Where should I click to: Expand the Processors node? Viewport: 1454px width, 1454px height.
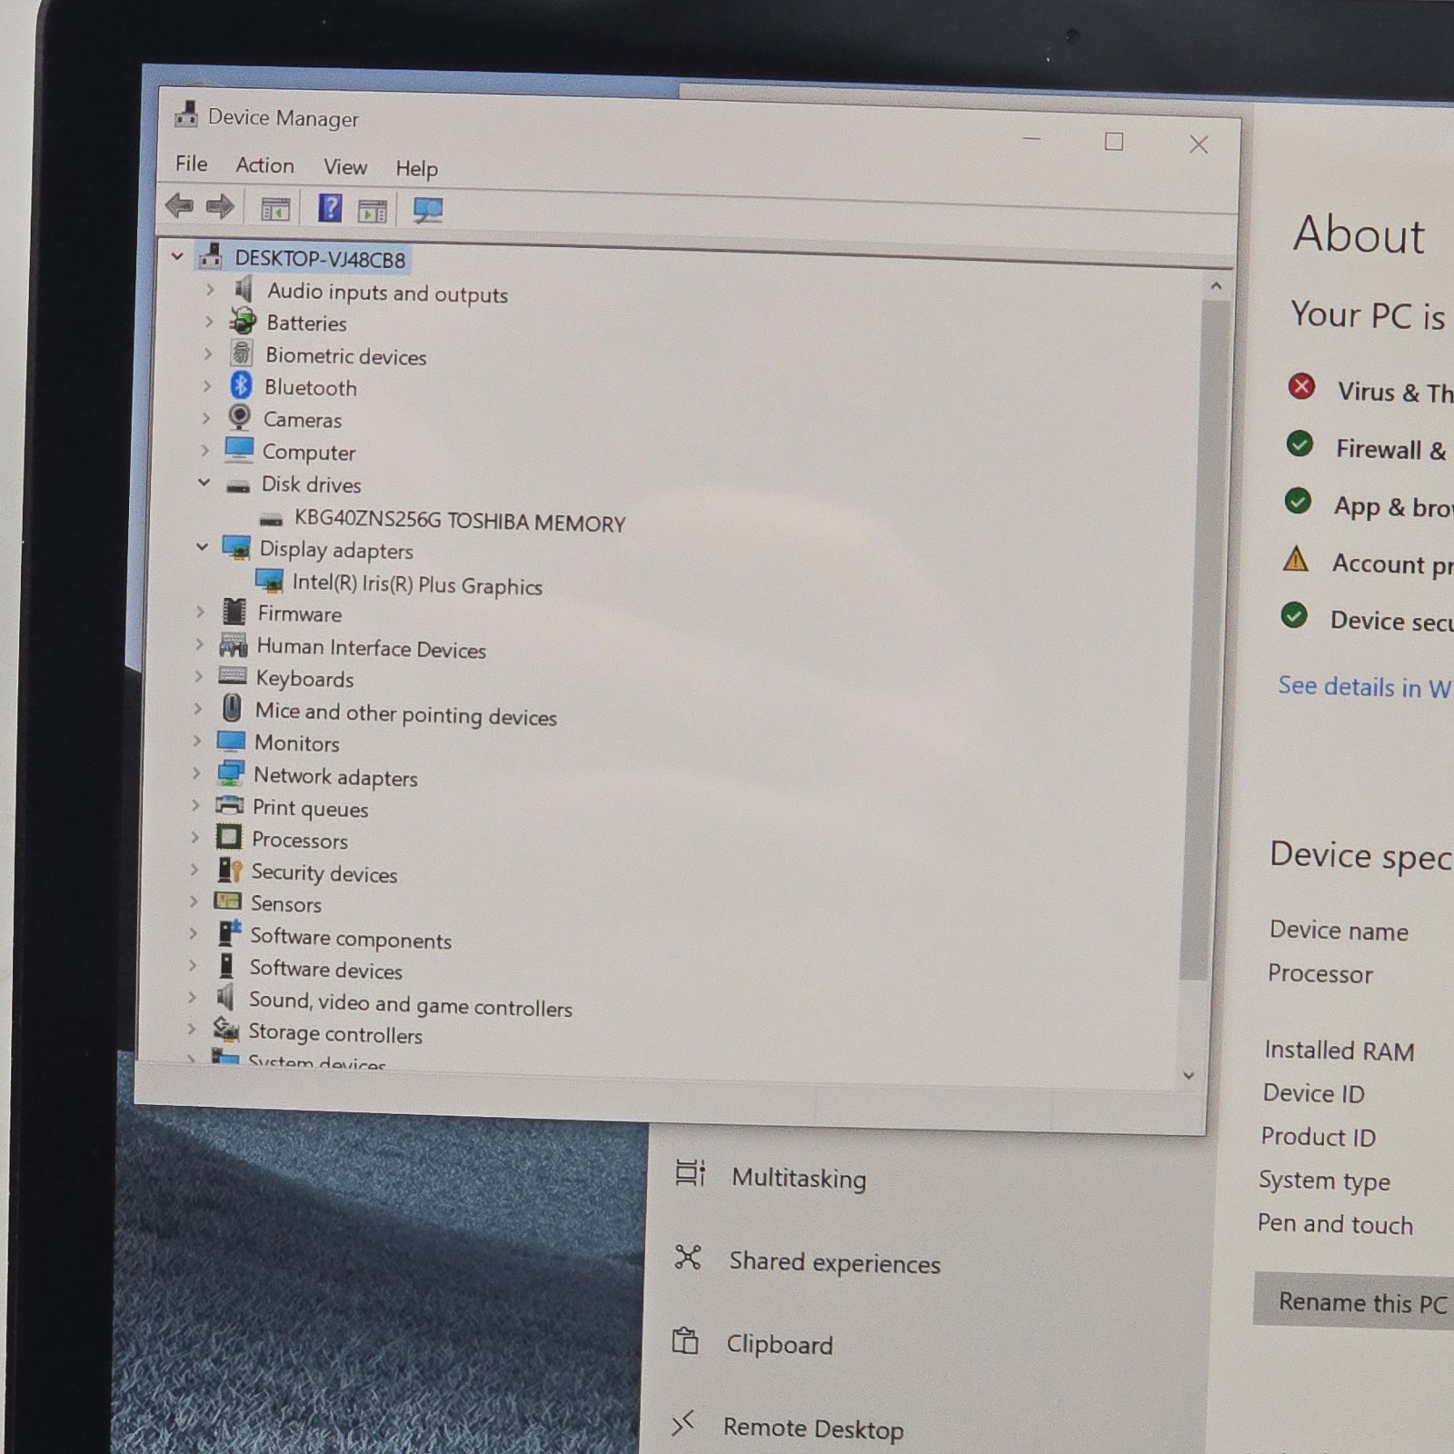tap(194, 837)
